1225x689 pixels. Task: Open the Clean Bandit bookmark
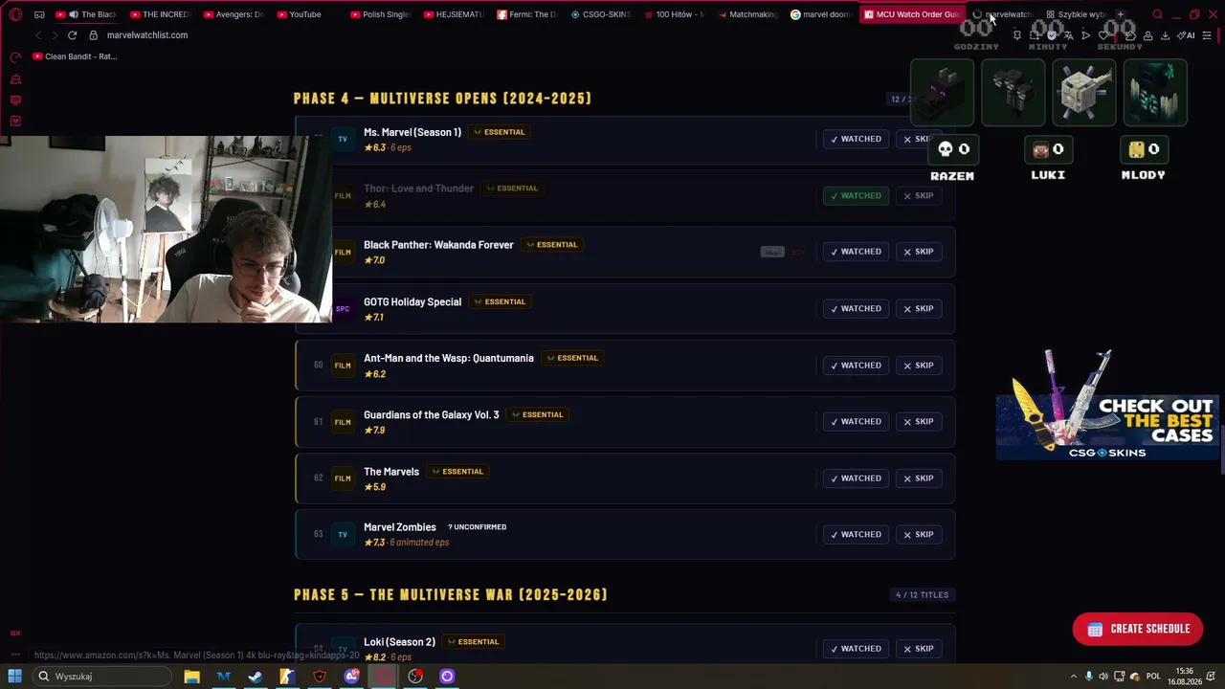[75, 56]
